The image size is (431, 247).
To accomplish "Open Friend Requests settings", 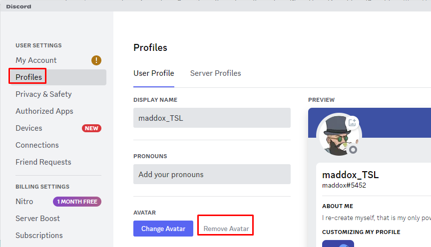I will pos(43,162).
